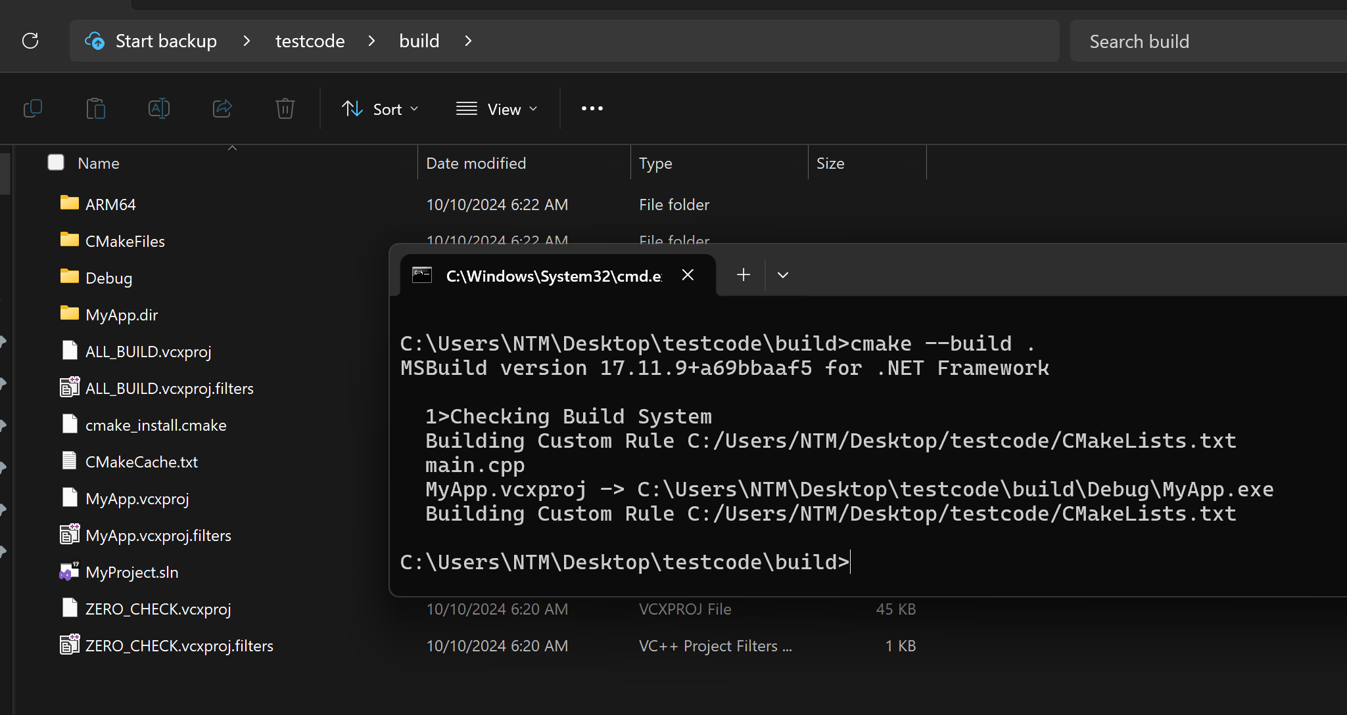Click the Delete trash icon
The width and height of the screenshot is (1347, 715).
click(285, 108)
